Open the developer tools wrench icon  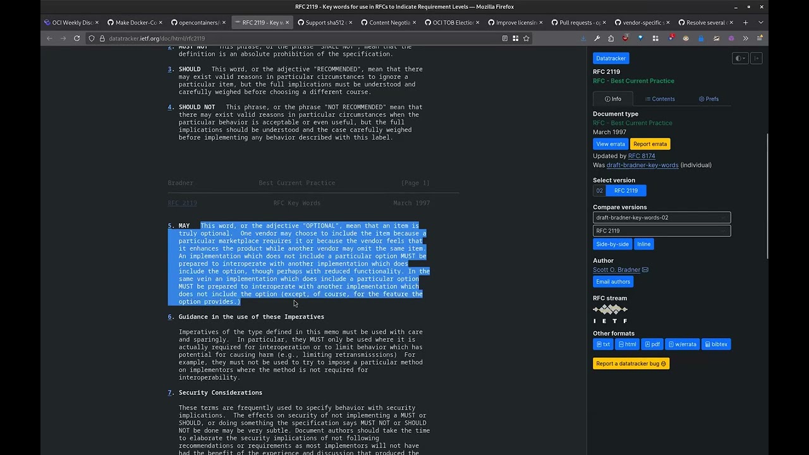pos(597,39)
